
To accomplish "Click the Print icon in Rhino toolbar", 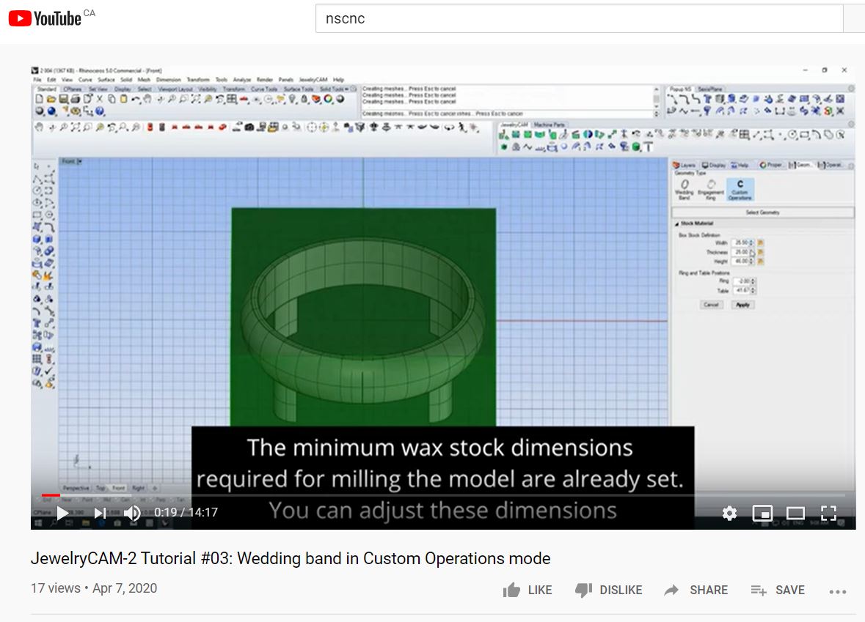I will pos(75,99).
